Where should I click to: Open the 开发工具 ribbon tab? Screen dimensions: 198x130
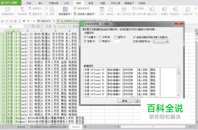[115, 3]
